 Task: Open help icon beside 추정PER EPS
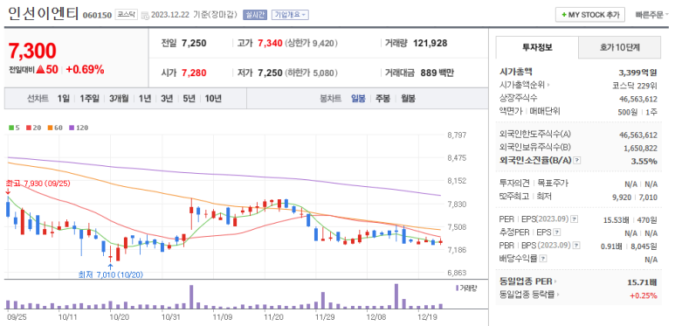557,232
